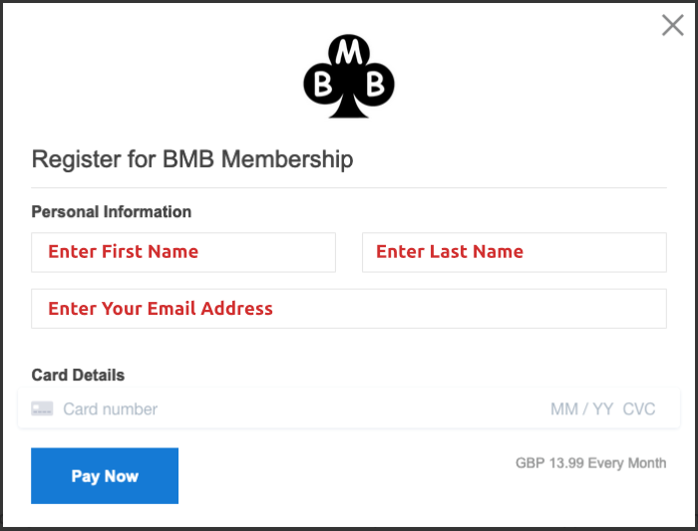Click the Register for BMB Membership heading
The height and width of the screenshot is (531, 698).
pos(192,159)
